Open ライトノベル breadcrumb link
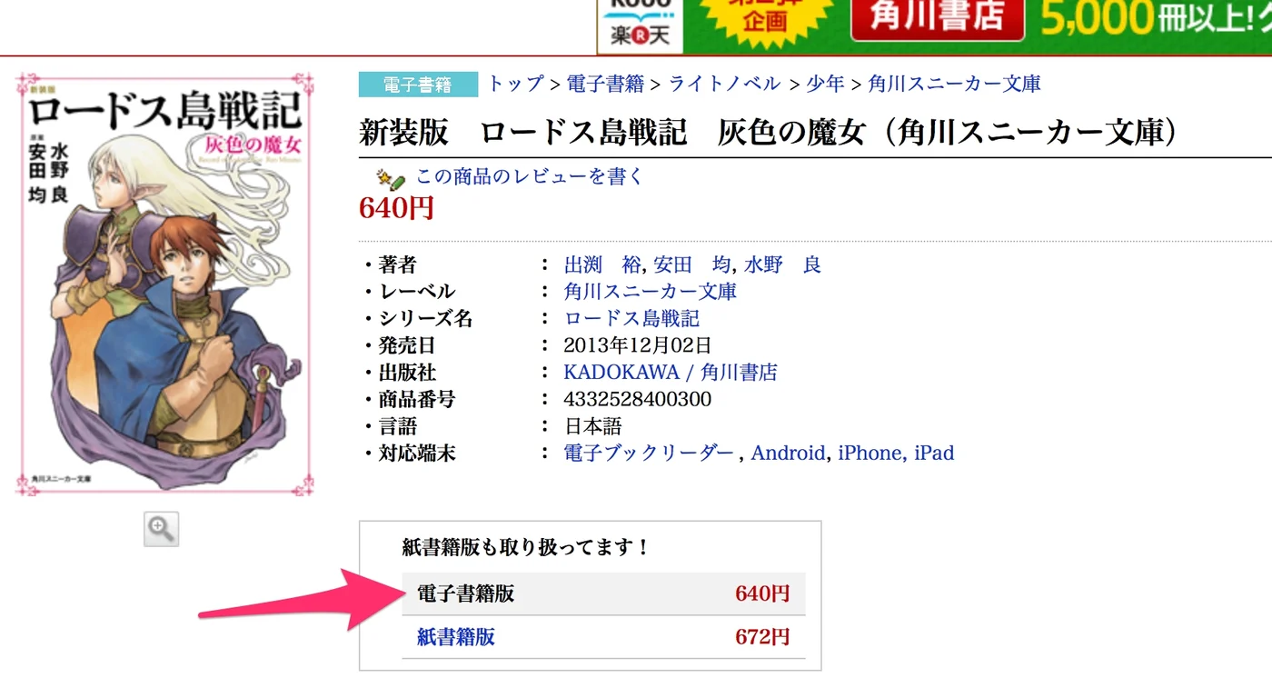Screen dimensions: 1272x698 [x=724, y=84]
